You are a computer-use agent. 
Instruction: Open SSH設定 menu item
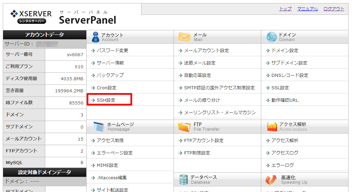click(106, 100)
